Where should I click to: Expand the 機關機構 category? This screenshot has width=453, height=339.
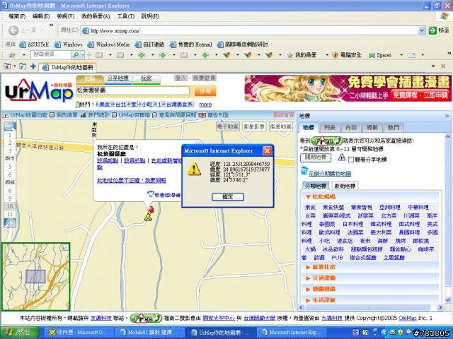[x=308, y=289]
